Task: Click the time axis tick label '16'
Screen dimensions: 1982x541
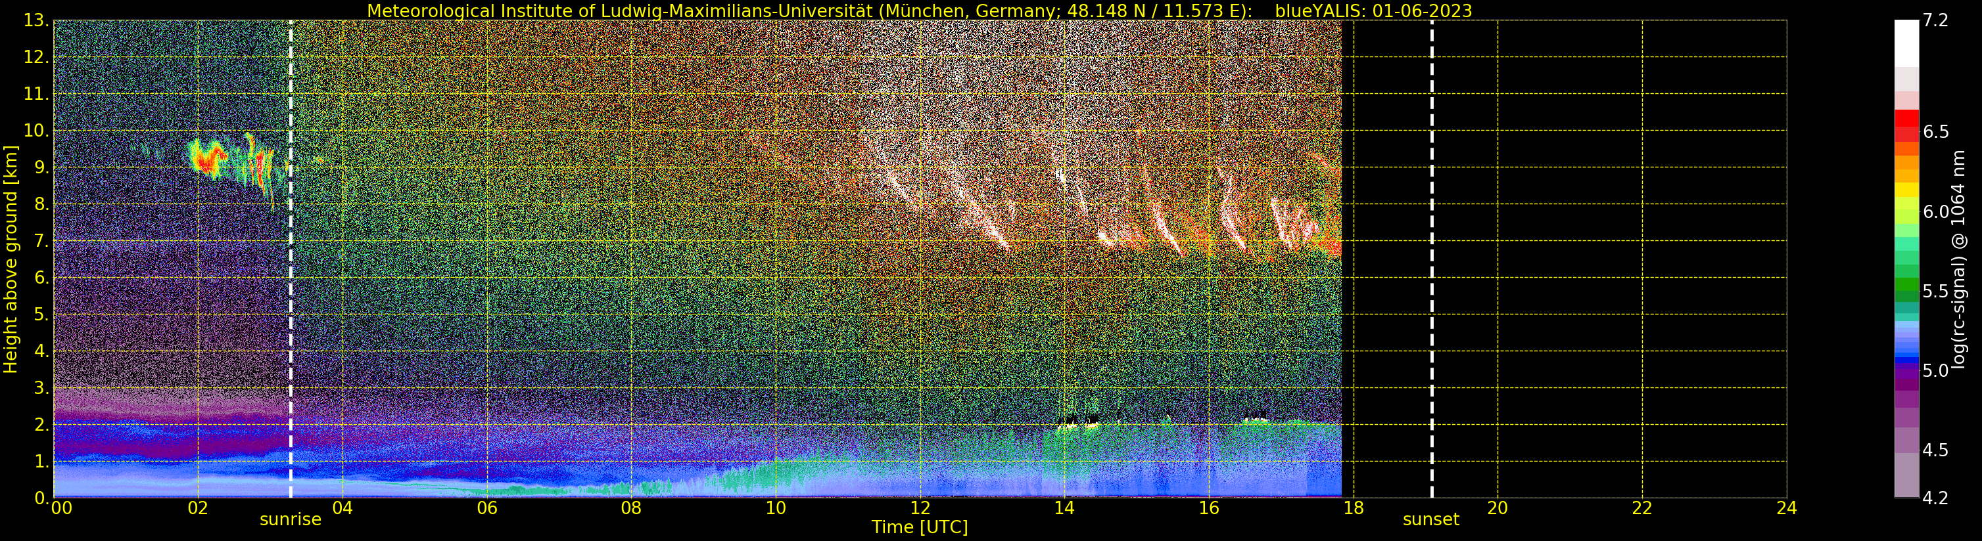Action: (x=1209, y=508)
